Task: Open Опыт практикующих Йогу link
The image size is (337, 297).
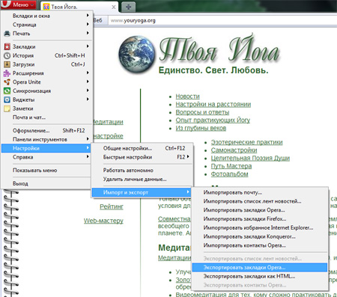Action: 213,120
